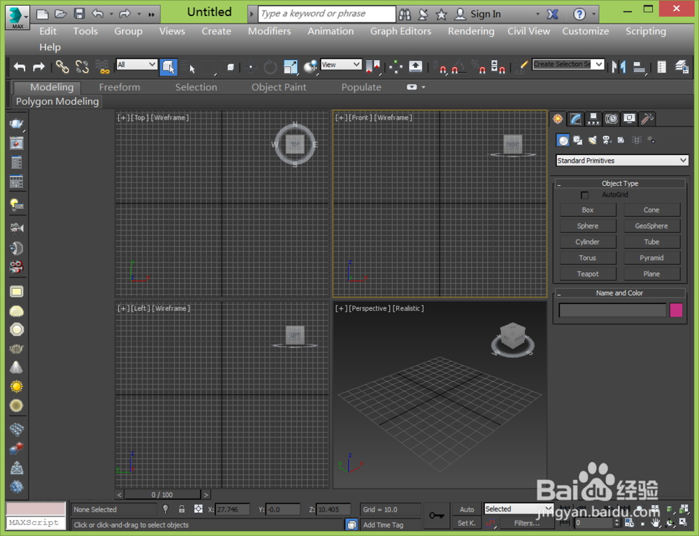Viewport: 699px width, 536px height.
Task: Open the Selected key filter dropdown
Action: point(519,509)
